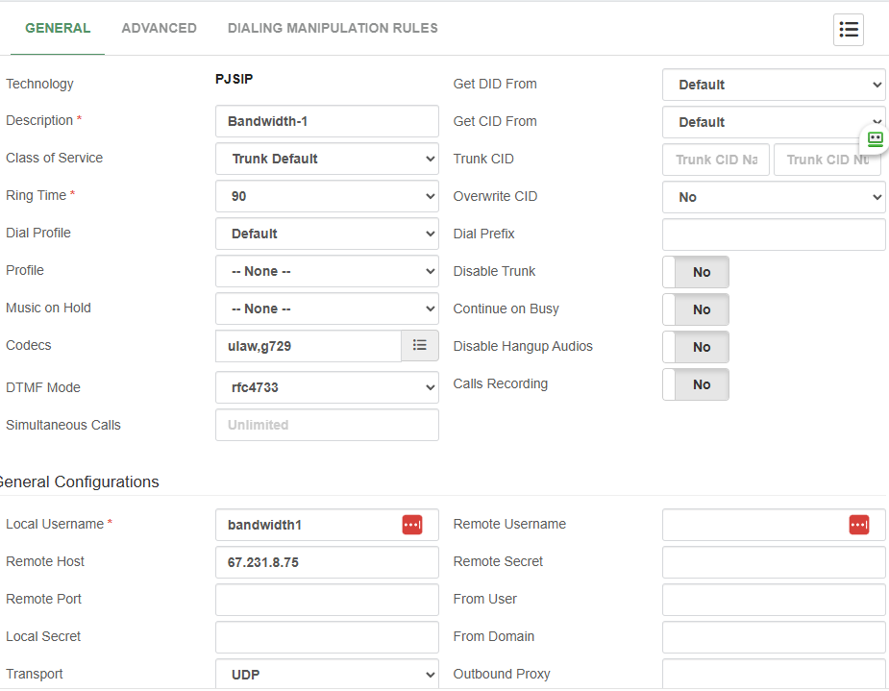889x691 pixels.
Task: Click the Local Secret field
Action: tap(327, 637)
